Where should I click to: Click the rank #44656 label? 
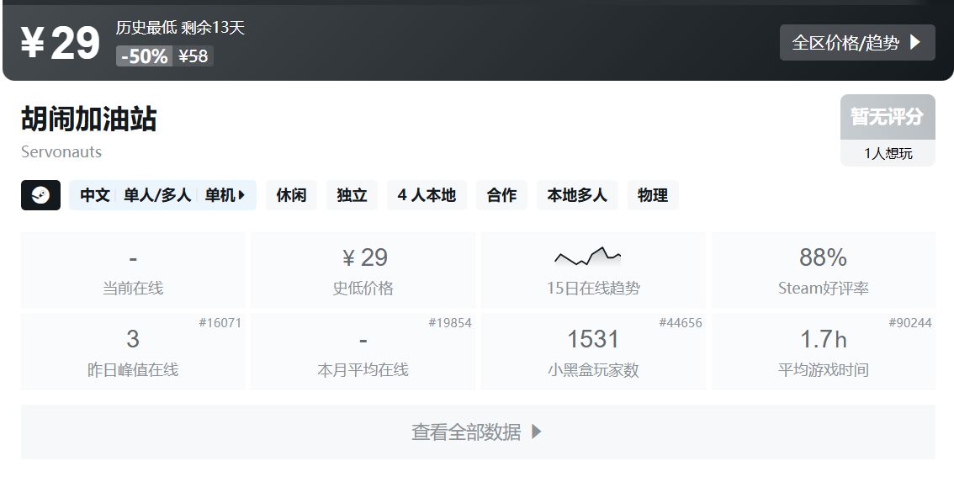tap(681, 322)
